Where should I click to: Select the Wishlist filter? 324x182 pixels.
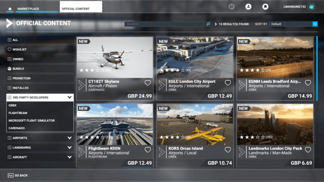click(40, 49)
